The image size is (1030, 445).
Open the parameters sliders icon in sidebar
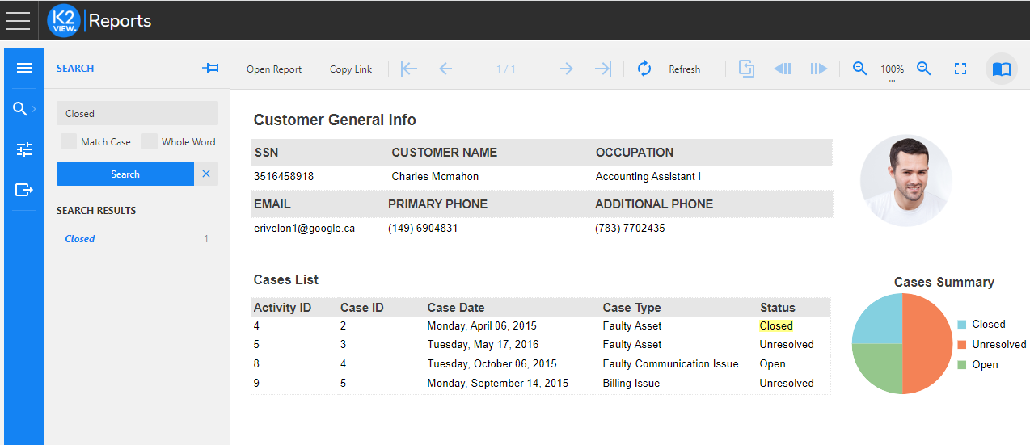[24, 149]
